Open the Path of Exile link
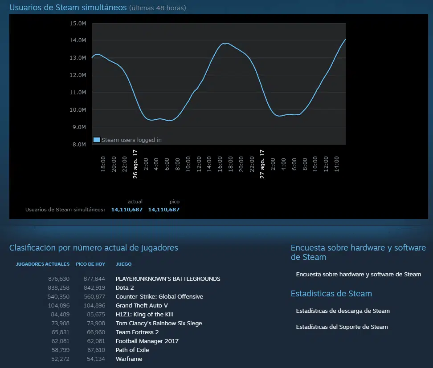 click(x=132, y=350)
